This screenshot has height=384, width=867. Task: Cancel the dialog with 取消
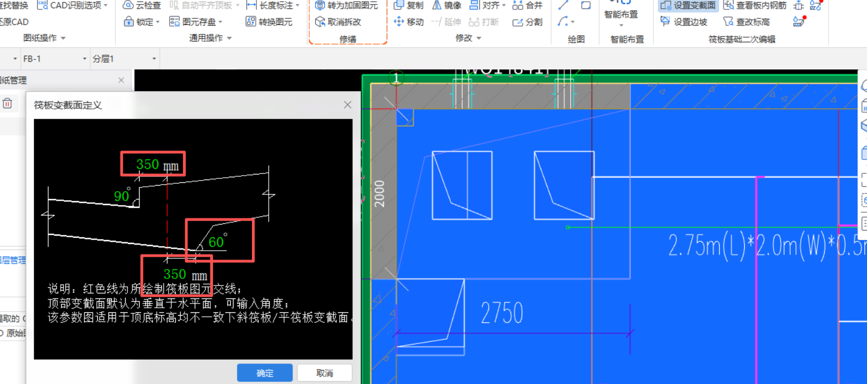[x=324, y=372]
